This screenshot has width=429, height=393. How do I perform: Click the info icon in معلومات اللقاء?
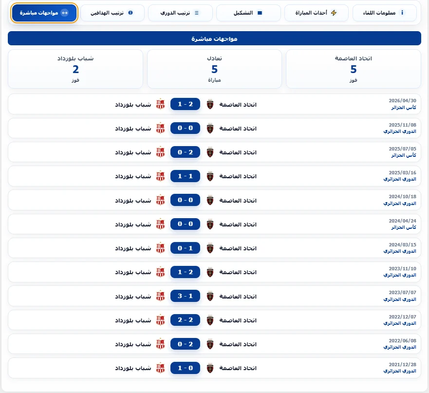point(402,13)
